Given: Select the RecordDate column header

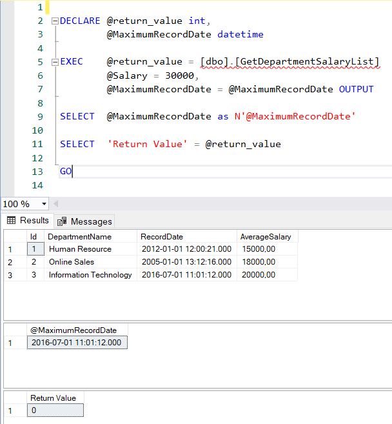Looking at the screenshot, I should coord(187,237).
